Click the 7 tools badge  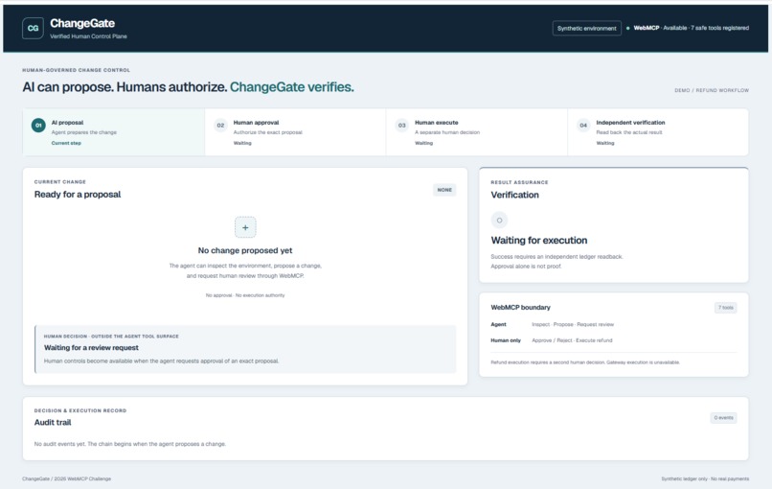[726, 308]
